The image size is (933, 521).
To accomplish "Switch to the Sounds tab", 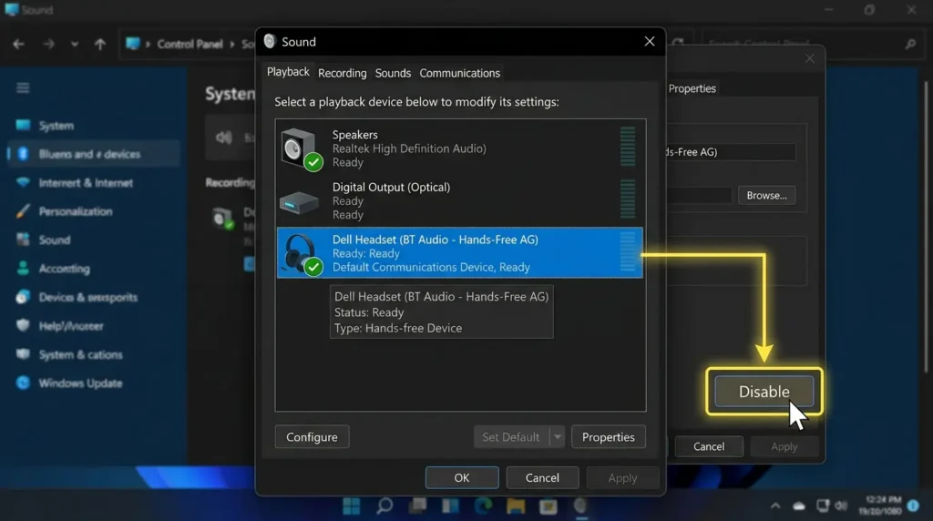I will pyautogui.click(x=393, y=73).
